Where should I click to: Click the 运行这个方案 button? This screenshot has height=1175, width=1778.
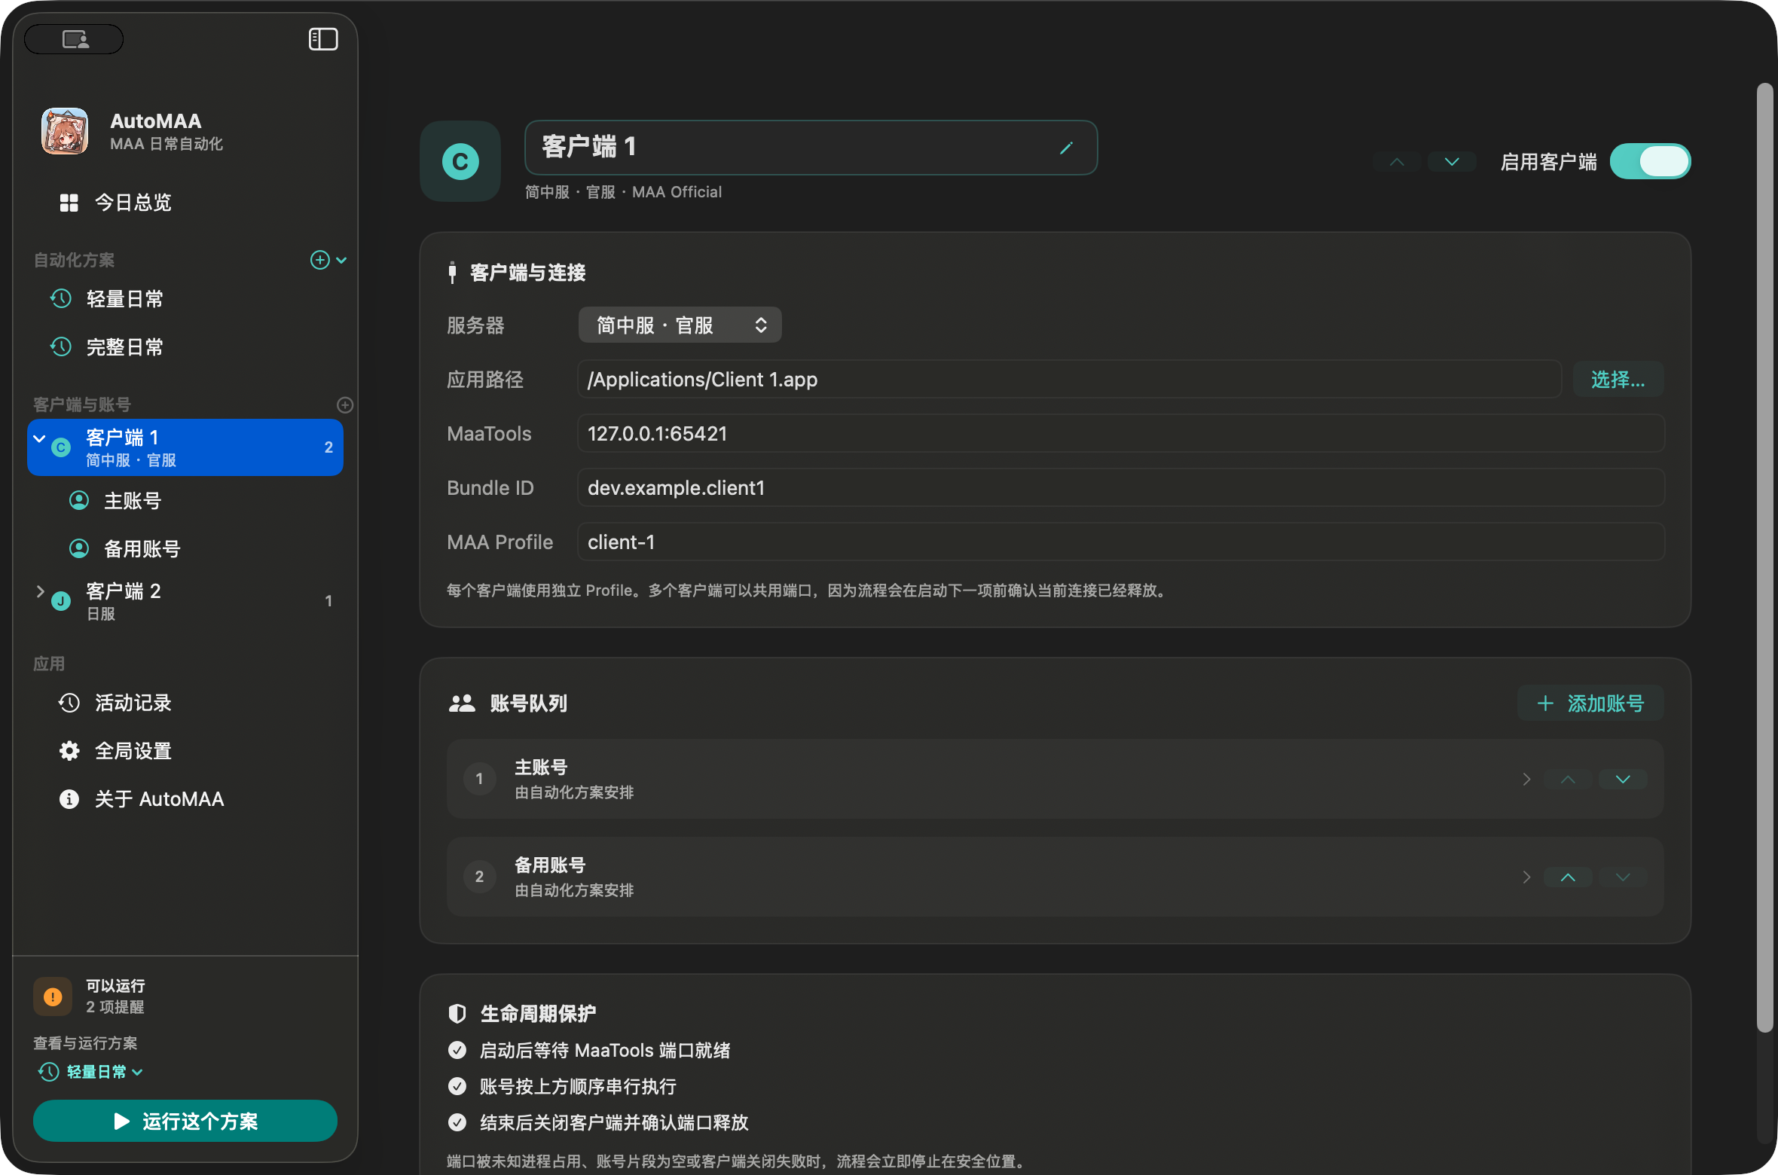(185, 1122)
